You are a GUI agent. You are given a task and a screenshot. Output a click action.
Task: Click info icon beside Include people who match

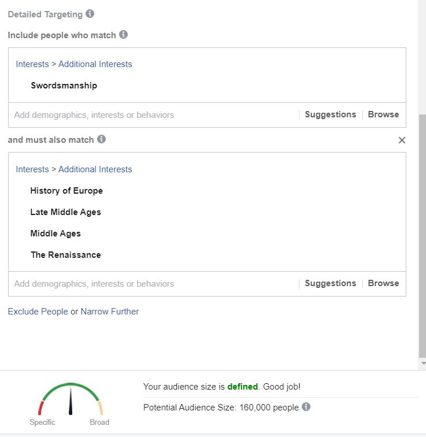pos(124,35)
